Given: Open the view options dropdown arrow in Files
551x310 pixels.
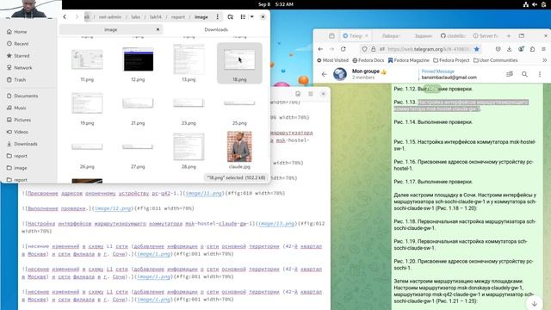Looking at the screenshot, I should [x=252, y=17].
